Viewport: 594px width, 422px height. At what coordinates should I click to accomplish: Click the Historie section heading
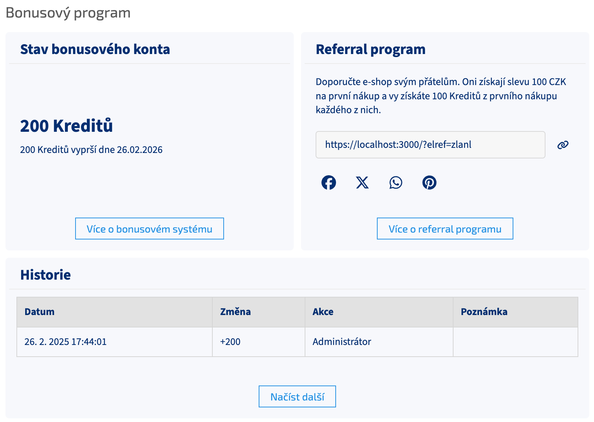coord(46,275)
